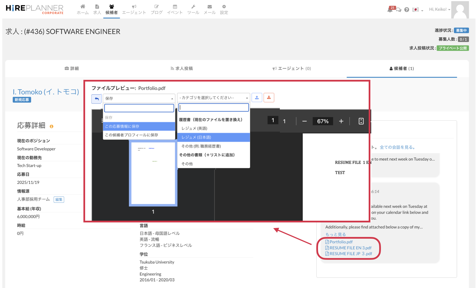Viewport: 476px width, 288px height.
Task: Switch to the エージェント (0) tab
Action: point(292,68)
